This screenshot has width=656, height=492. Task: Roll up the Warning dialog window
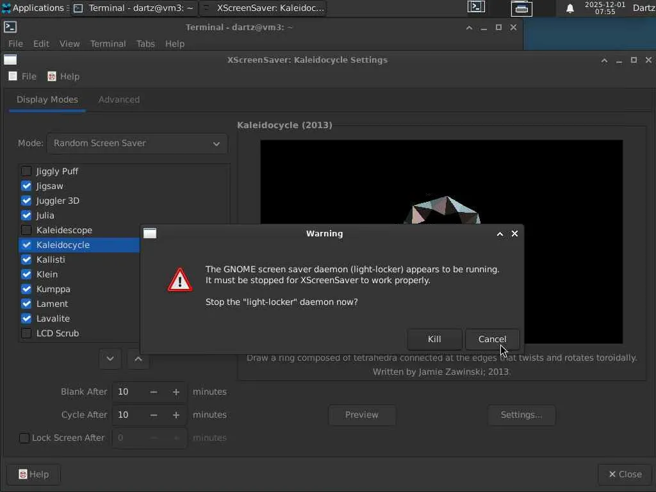click(500, 234)
